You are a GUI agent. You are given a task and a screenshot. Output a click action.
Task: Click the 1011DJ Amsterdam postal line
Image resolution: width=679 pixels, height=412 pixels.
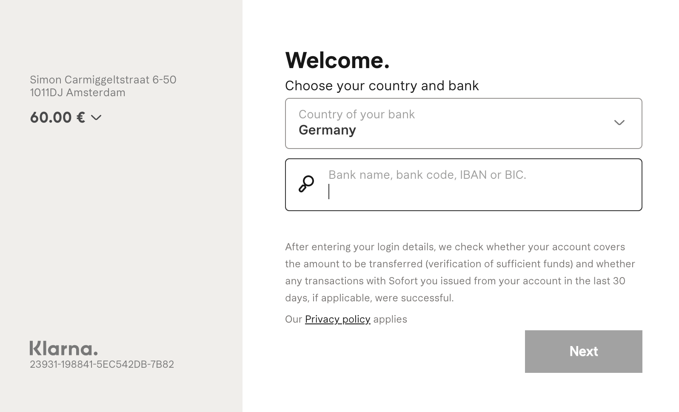coord(77,93)
